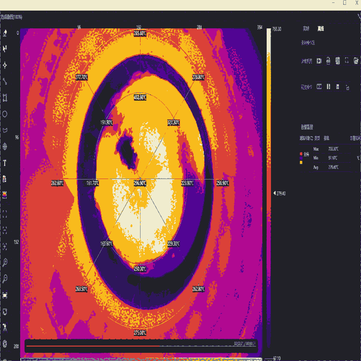
Task: Click the 279.40 marker on temperature scale
Action: pos(279,193)
